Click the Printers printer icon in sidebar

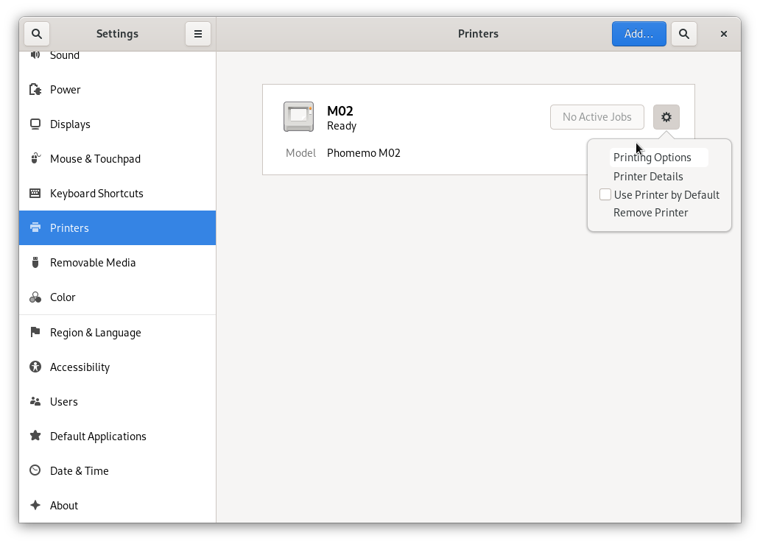(35, 227)
